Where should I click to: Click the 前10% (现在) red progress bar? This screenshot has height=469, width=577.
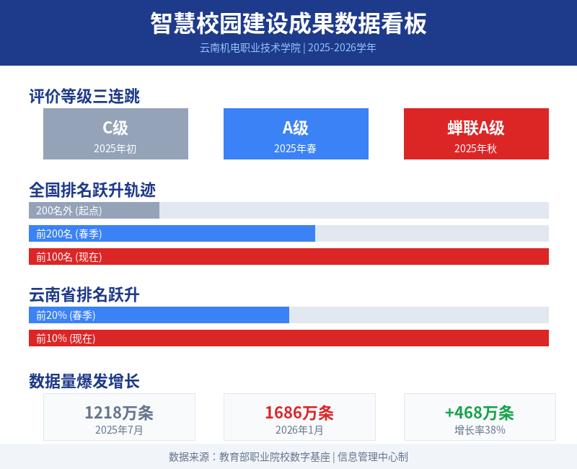point(289,338)
